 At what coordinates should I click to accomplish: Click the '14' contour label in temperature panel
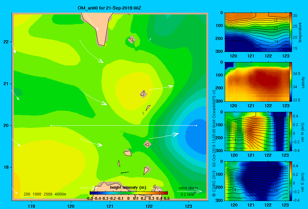click(233, 41)
